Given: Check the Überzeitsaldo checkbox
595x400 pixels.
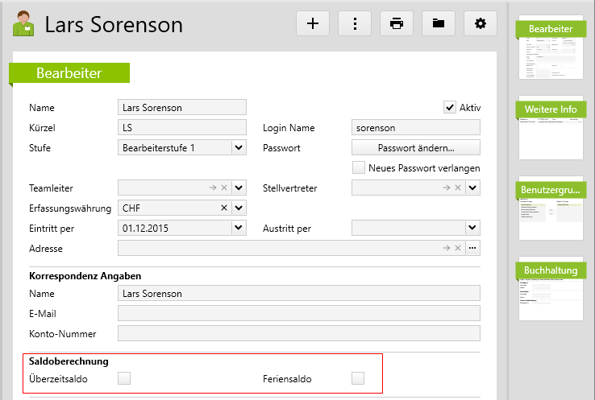Looking at the screenshot, I should click(124, 378).
